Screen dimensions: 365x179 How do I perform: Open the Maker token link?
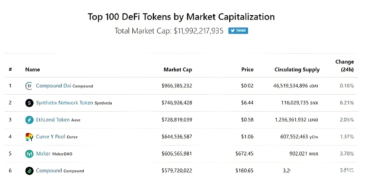coord(43,154)
